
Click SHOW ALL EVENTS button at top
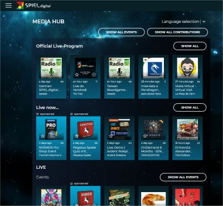pyautogui.click(x=122, y=32)
